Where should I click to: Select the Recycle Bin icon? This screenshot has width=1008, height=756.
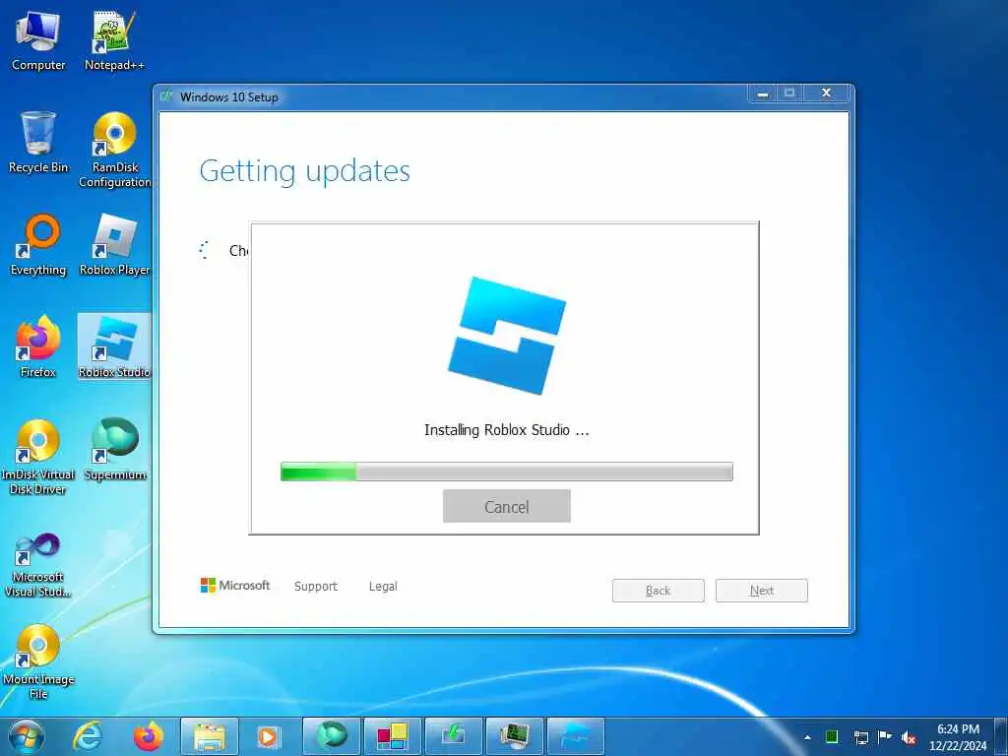38,143
